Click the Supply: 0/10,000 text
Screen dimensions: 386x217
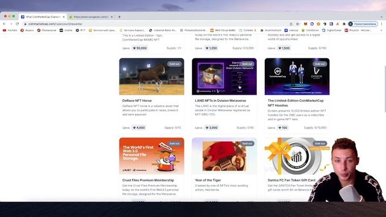click(x=315, y=128)
